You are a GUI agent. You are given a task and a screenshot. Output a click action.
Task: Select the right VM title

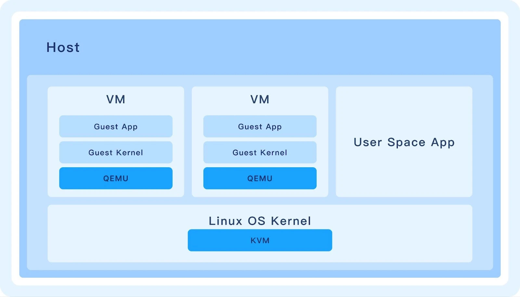(x=260, y=99)
